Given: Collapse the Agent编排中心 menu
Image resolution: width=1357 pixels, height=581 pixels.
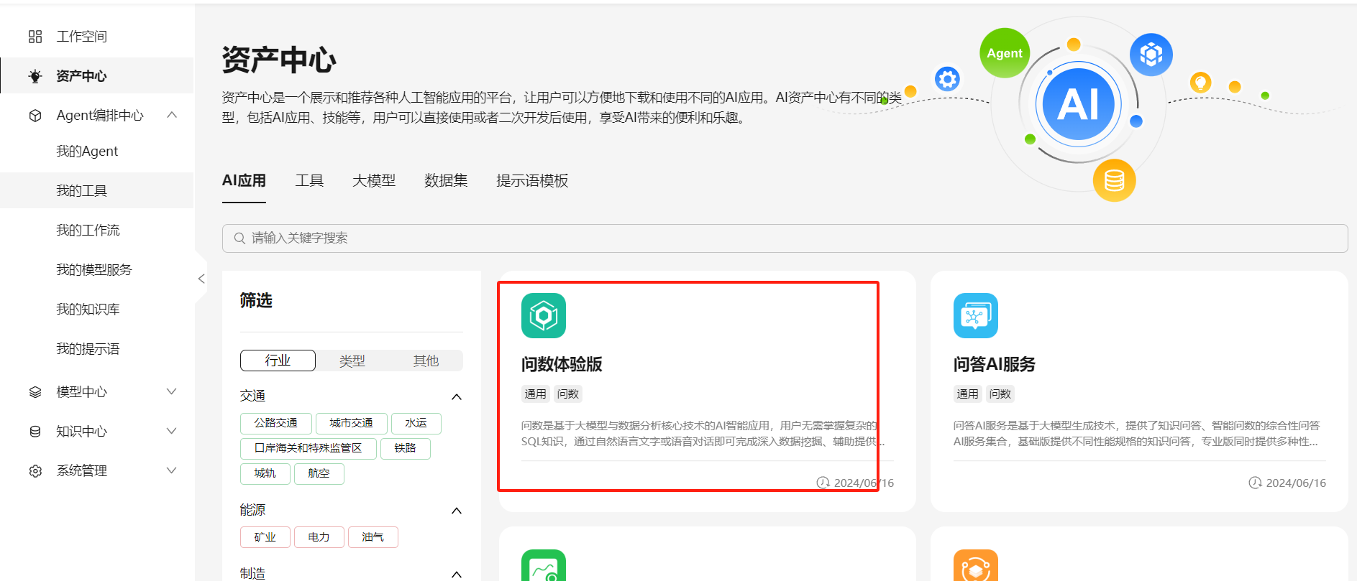Looking at the screenshot, I should [x=172, y=115].
